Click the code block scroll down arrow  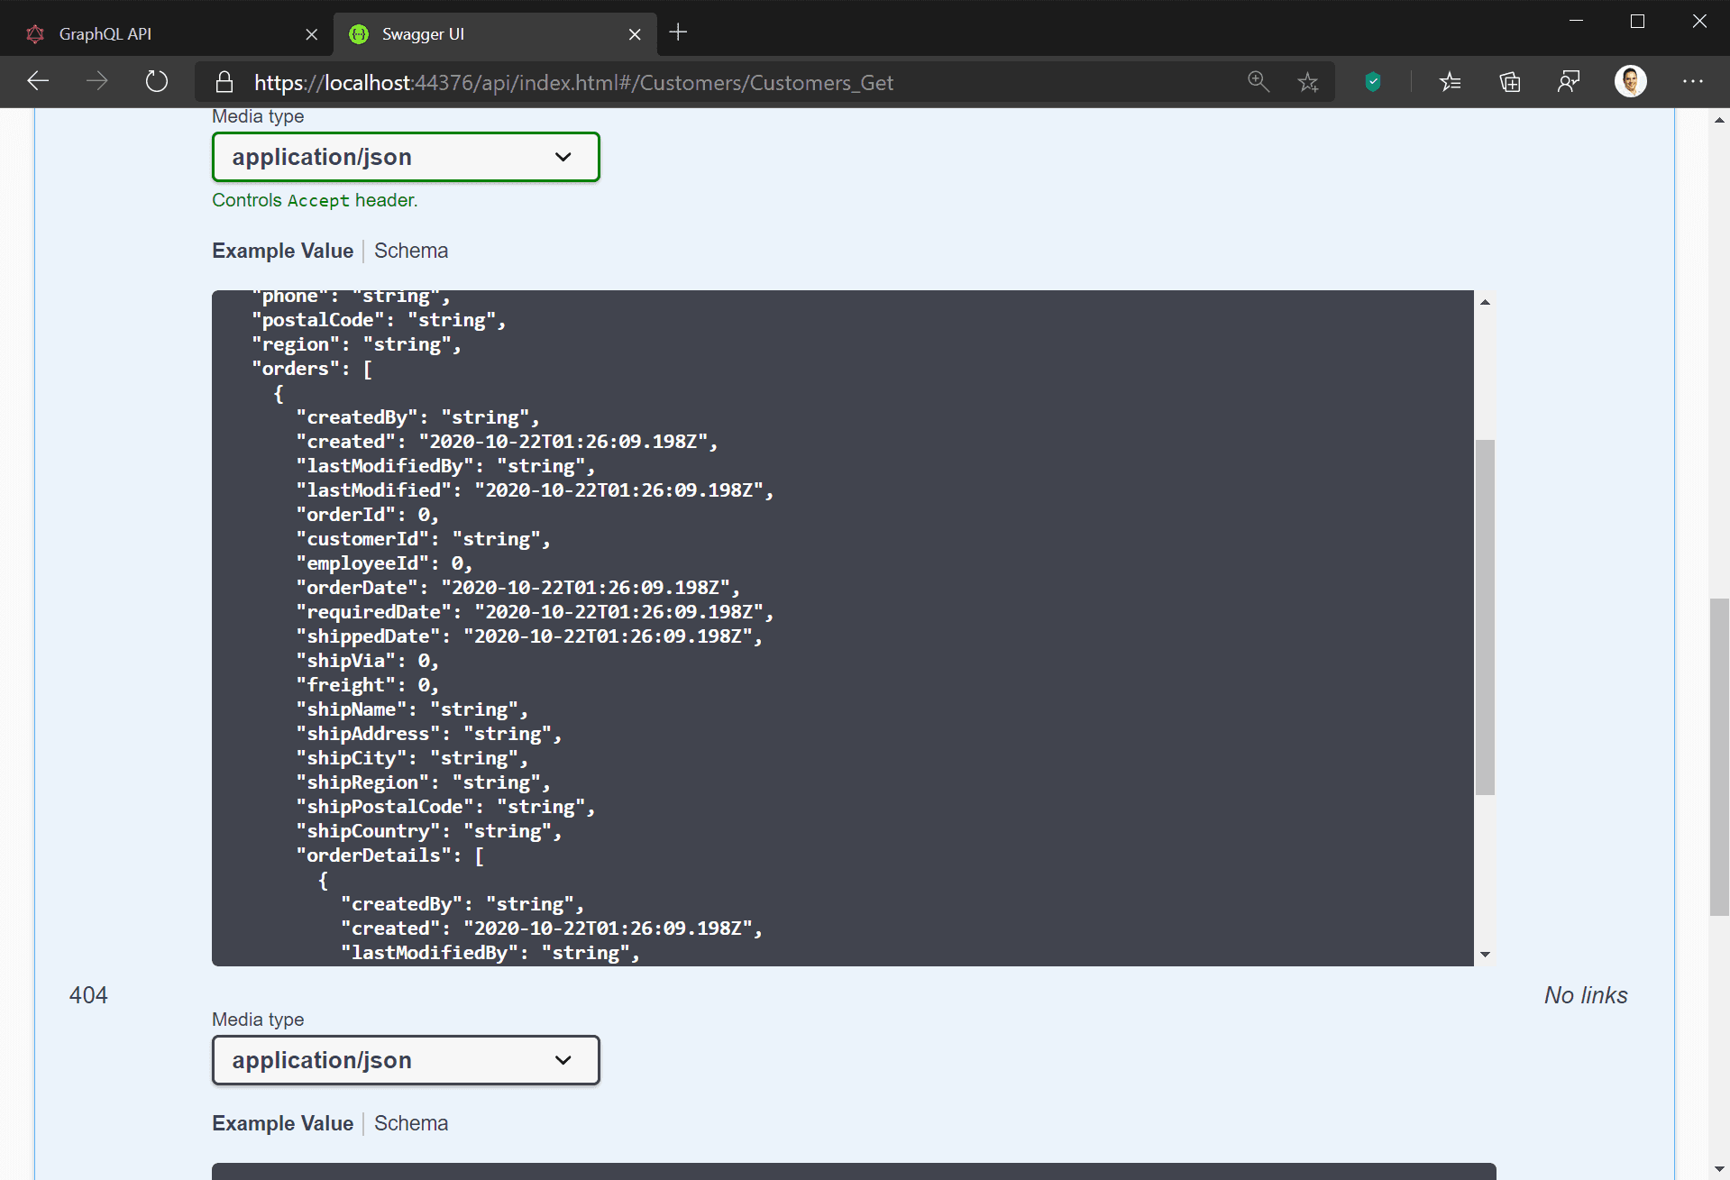click(1485, 955)
